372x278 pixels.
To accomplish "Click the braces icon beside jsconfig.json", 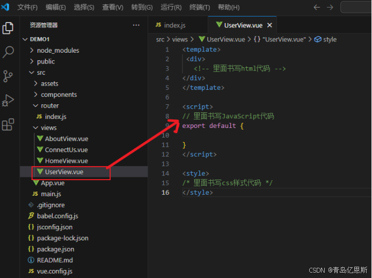I will [31, 227].
